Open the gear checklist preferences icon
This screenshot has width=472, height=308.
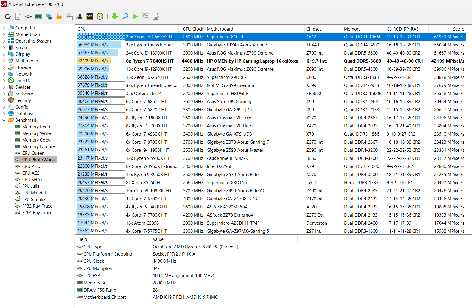click(69, 16)
